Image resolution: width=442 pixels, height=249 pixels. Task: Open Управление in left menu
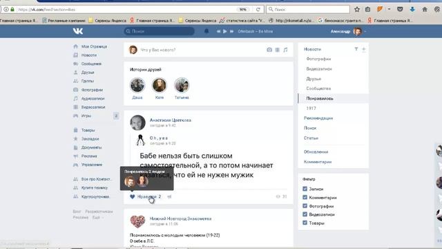tap(92, 165)
